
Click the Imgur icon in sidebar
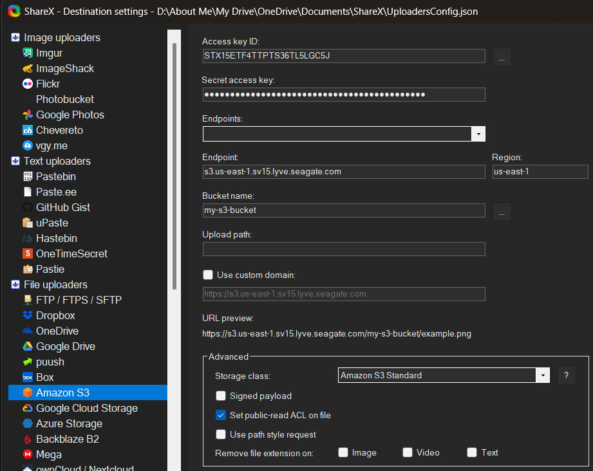click(x=28, y=53)
